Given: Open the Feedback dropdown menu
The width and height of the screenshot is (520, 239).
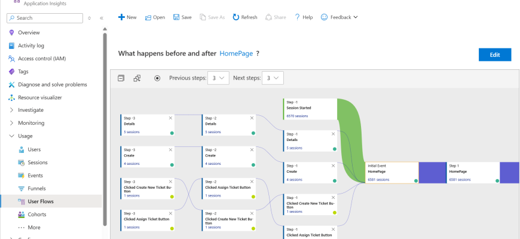Looking at the screenshot, I should click(339, 17).
